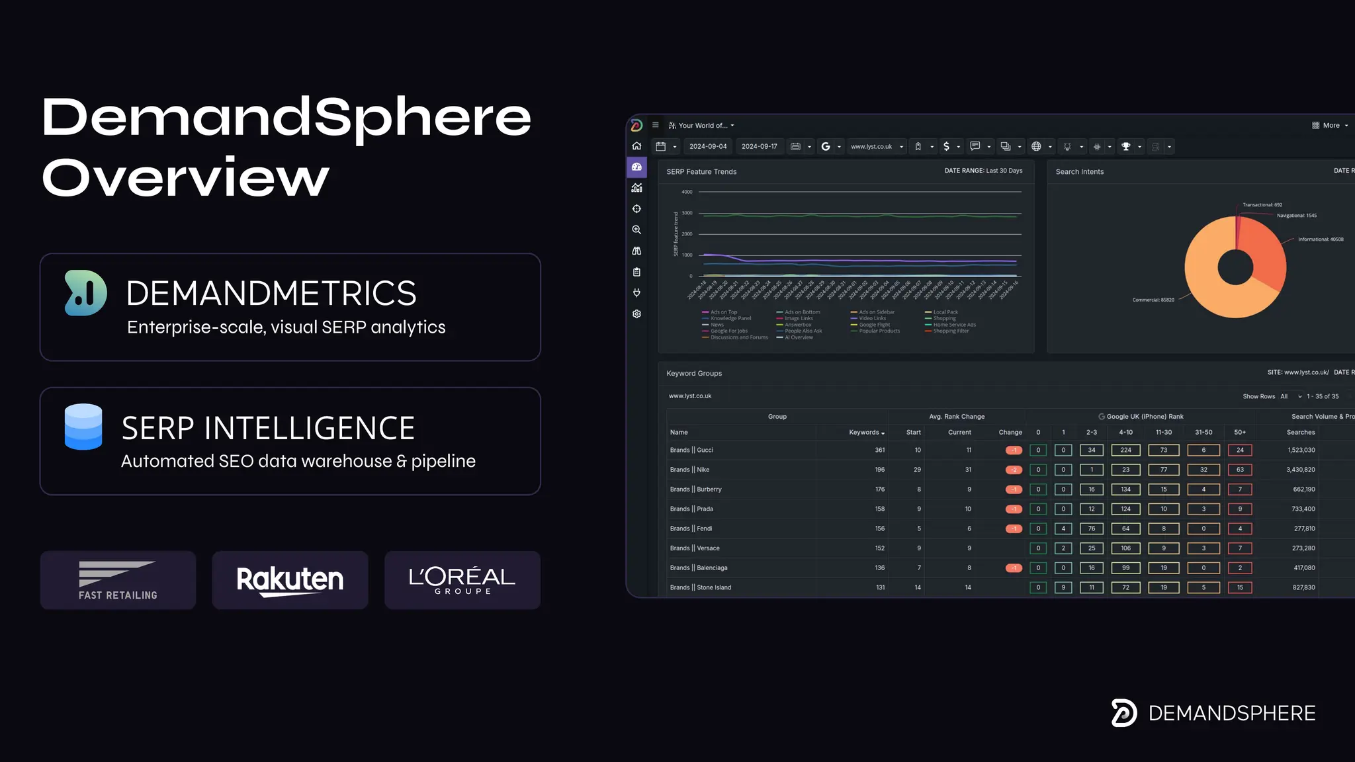1355x762 pixels.
Task: Click the tag bookmark toolbar icon
Action: tap(918, 147)
